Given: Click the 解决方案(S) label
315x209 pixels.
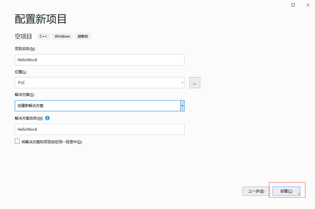Looking at the screenshot, I should 24,94.
